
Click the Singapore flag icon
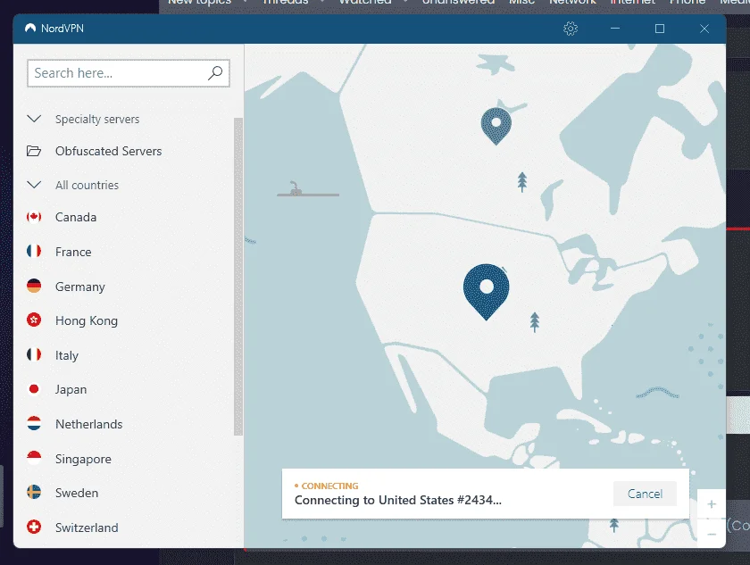pos(34,458)
